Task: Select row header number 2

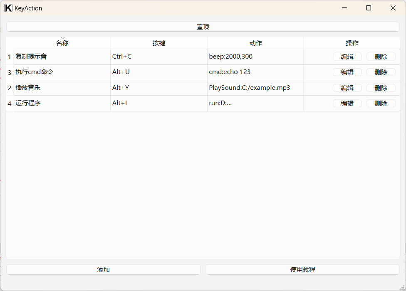Action: [x=10, y=88]
